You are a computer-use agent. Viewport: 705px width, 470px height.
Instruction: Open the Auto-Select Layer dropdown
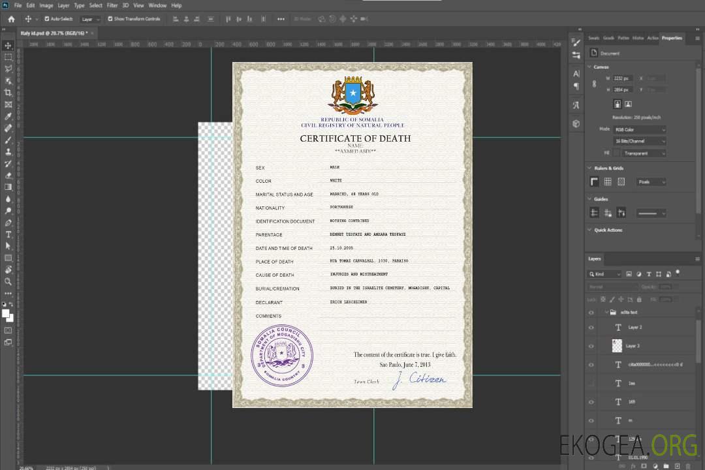point(90,20)
